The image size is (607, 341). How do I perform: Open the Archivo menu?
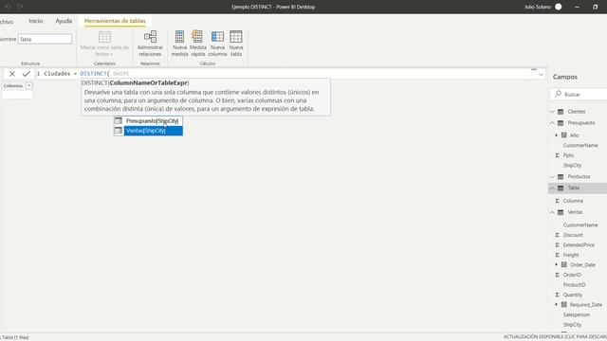click(x=6, y=22)
